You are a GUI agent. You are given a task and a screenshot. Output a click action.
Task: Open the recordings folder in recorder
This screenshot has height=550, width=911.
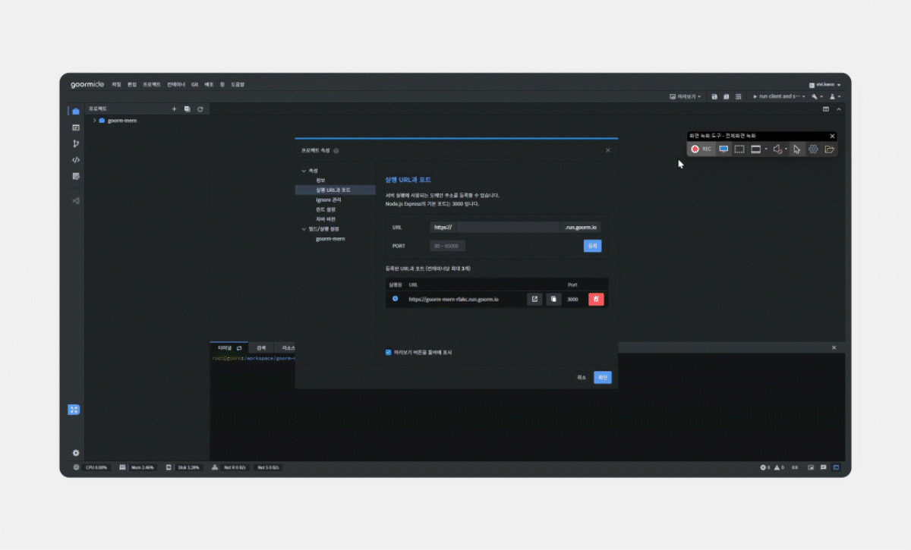829,149
